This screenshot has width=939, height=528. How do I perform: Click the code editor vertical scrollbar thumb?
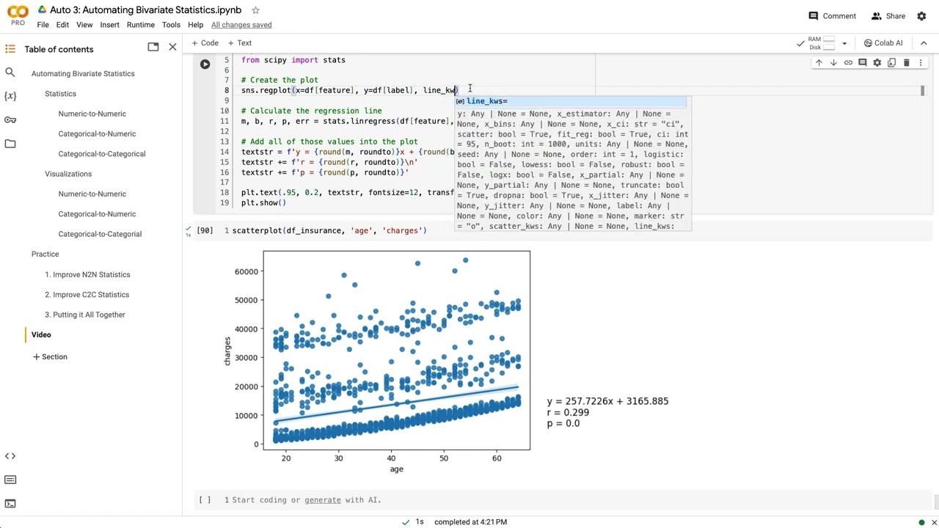[x=922, y=90]
